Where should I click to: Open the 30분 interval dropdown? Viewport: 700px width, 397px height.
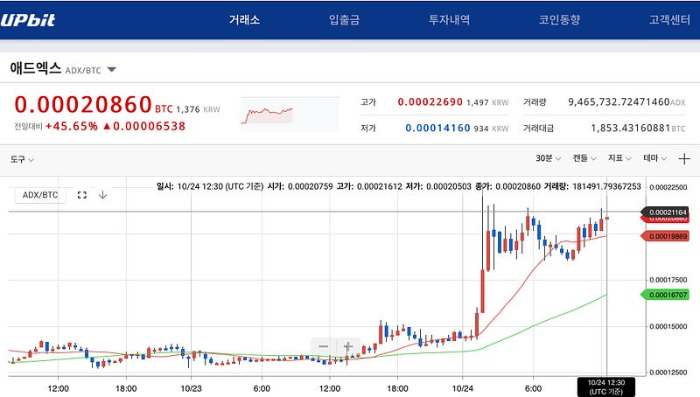pyautogui.click(x=549, y=158)
